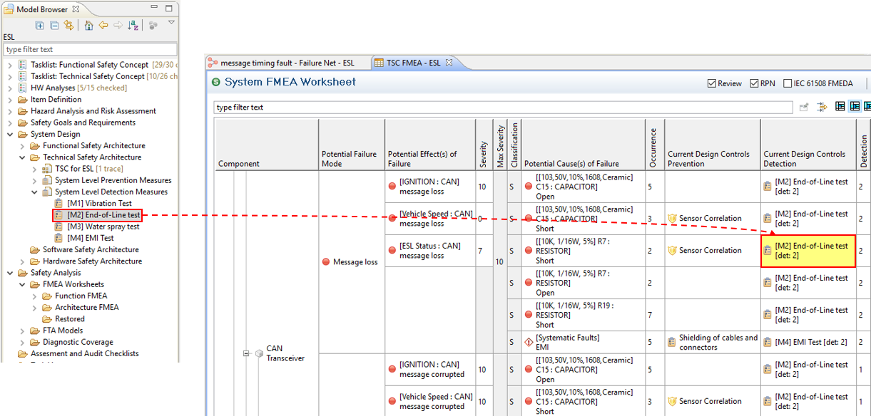Image resolution: width=871 pixels, height=416 pixels.
Task: Select the Architecture FMEA worksheet item
Action: tap(86, 308)
